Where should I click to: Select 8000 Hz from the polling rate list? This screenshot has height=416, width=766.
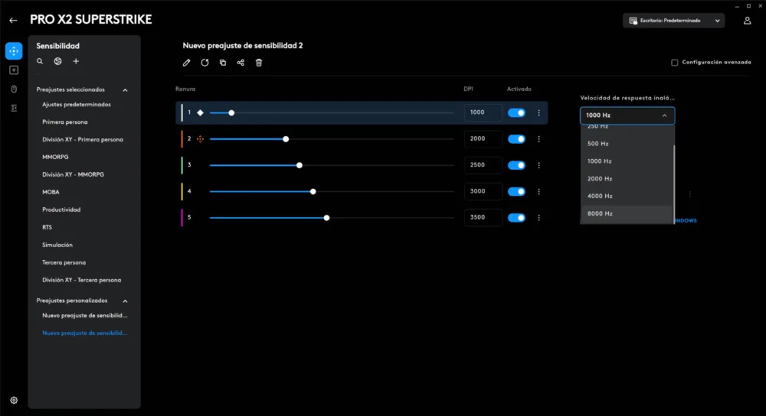click(600, 213)
